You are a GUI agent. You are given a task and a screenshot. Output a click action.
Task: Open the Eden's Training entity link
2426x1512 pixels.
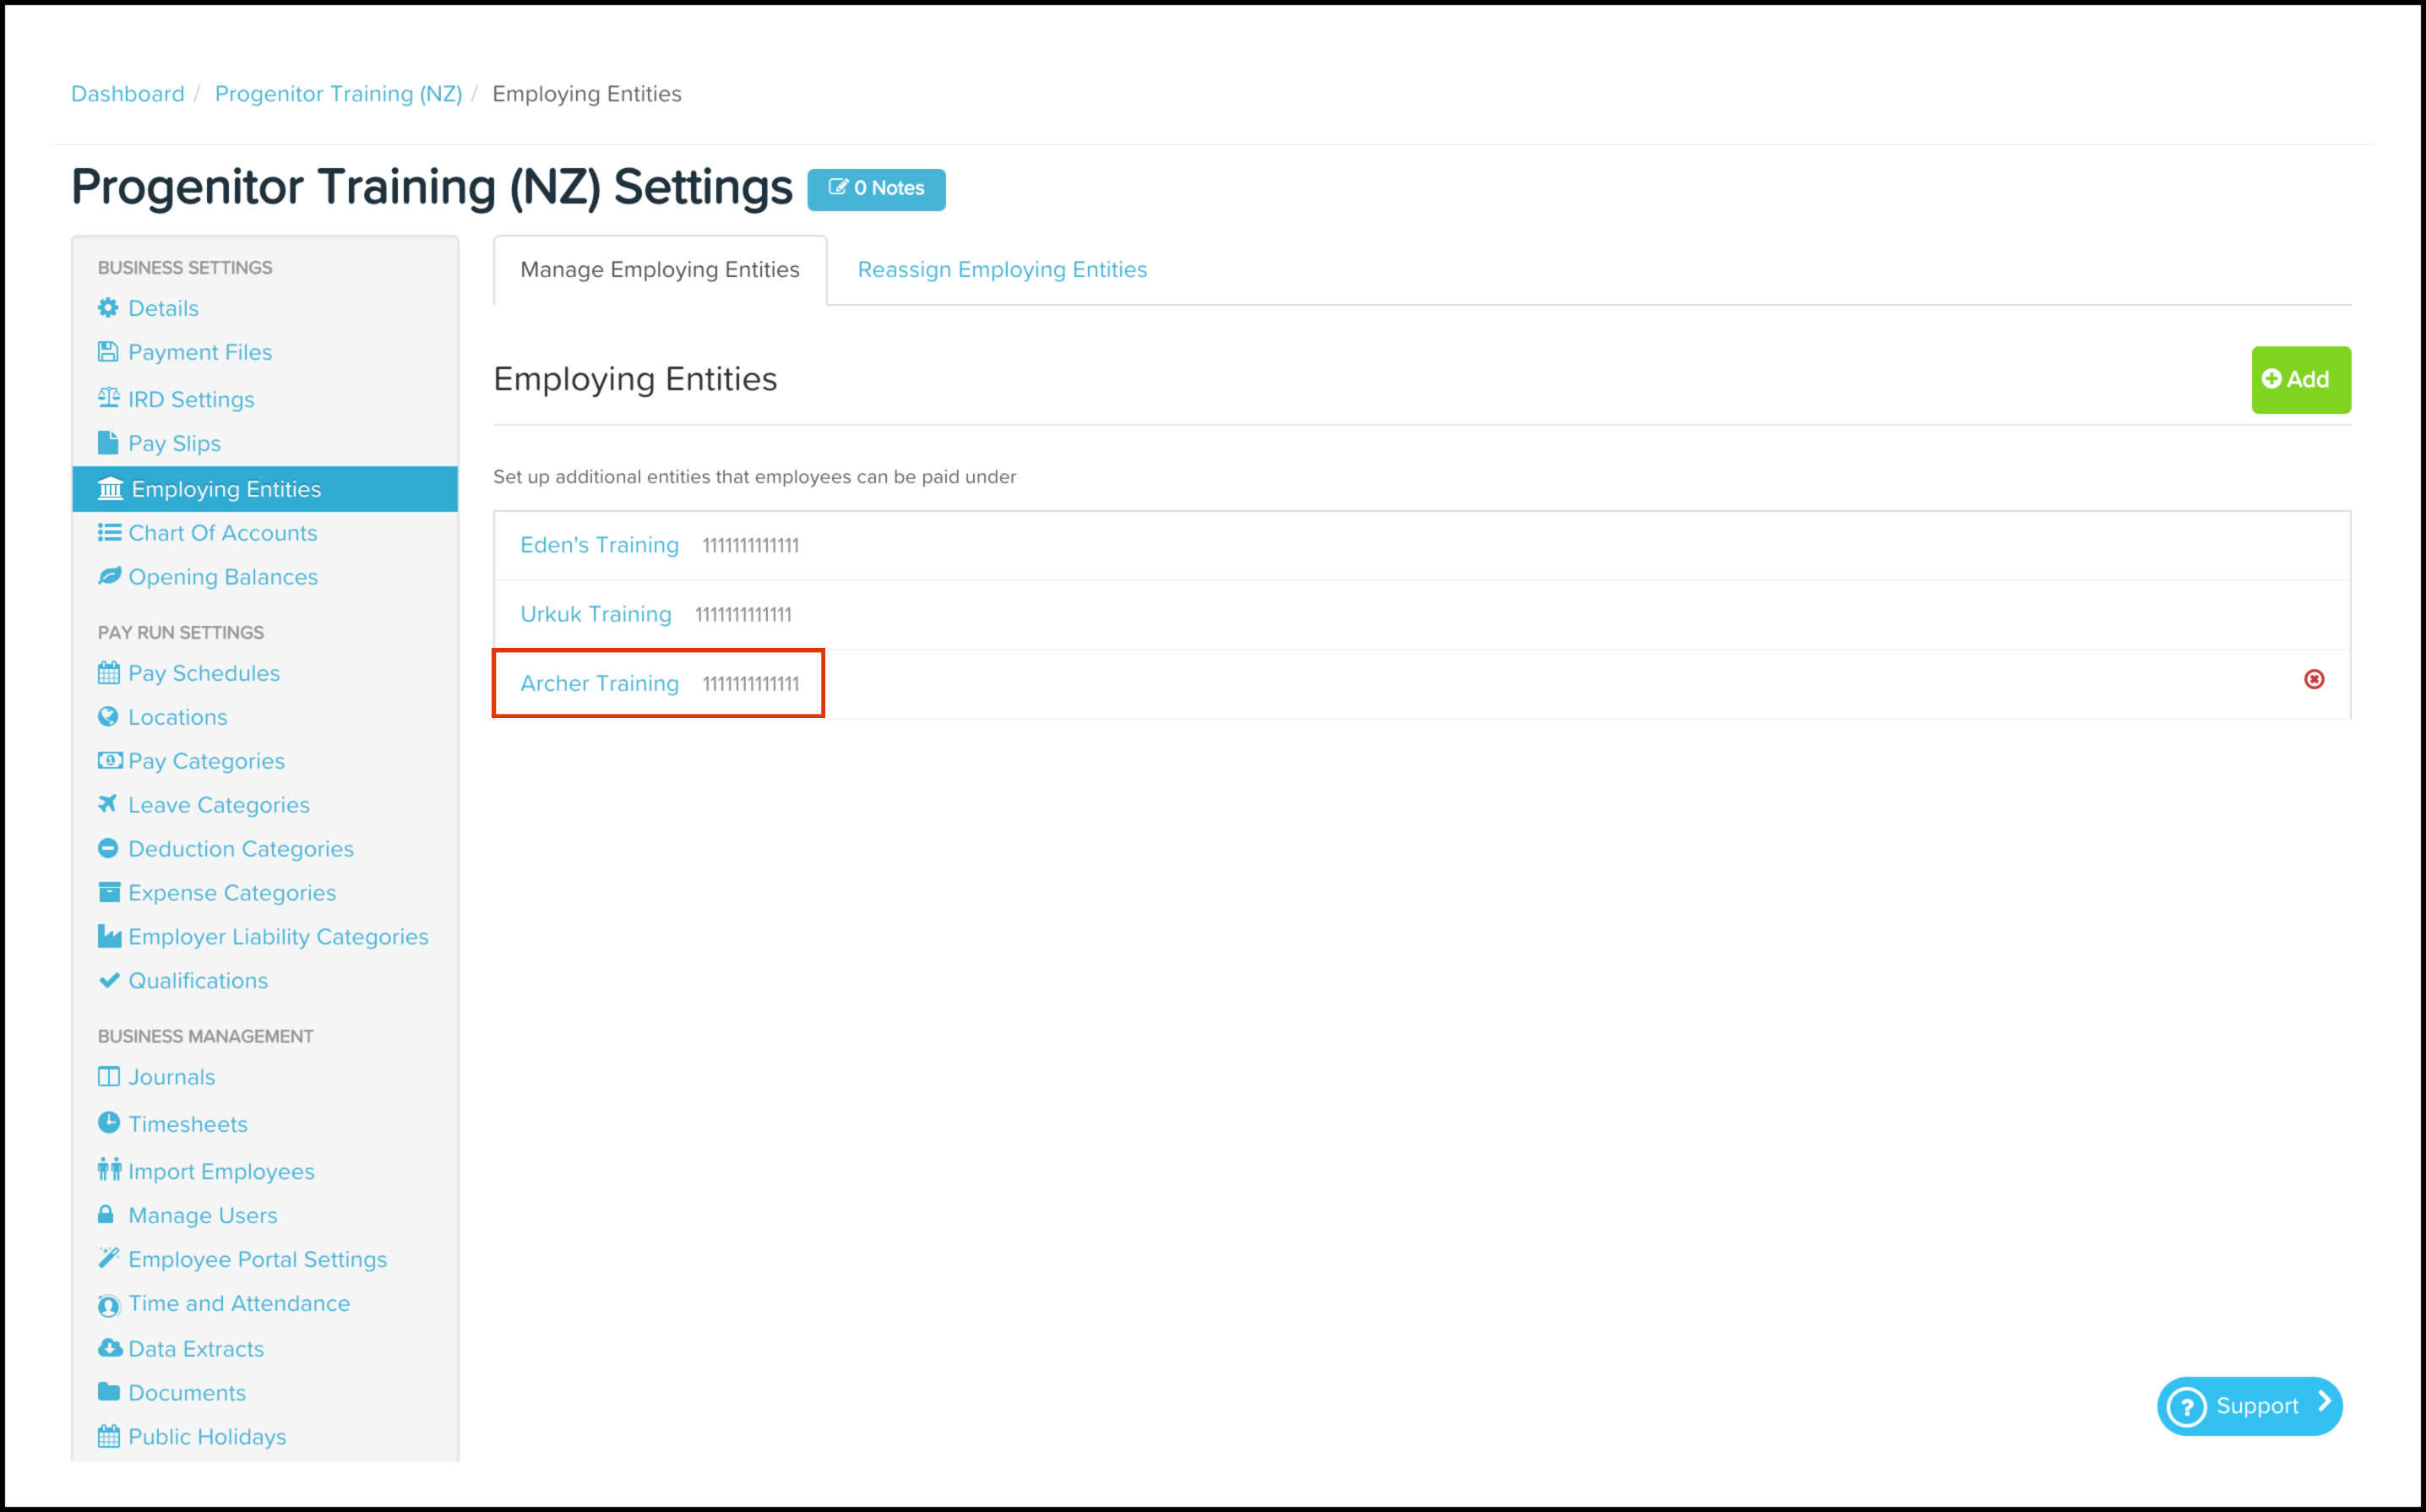point(599,545)
